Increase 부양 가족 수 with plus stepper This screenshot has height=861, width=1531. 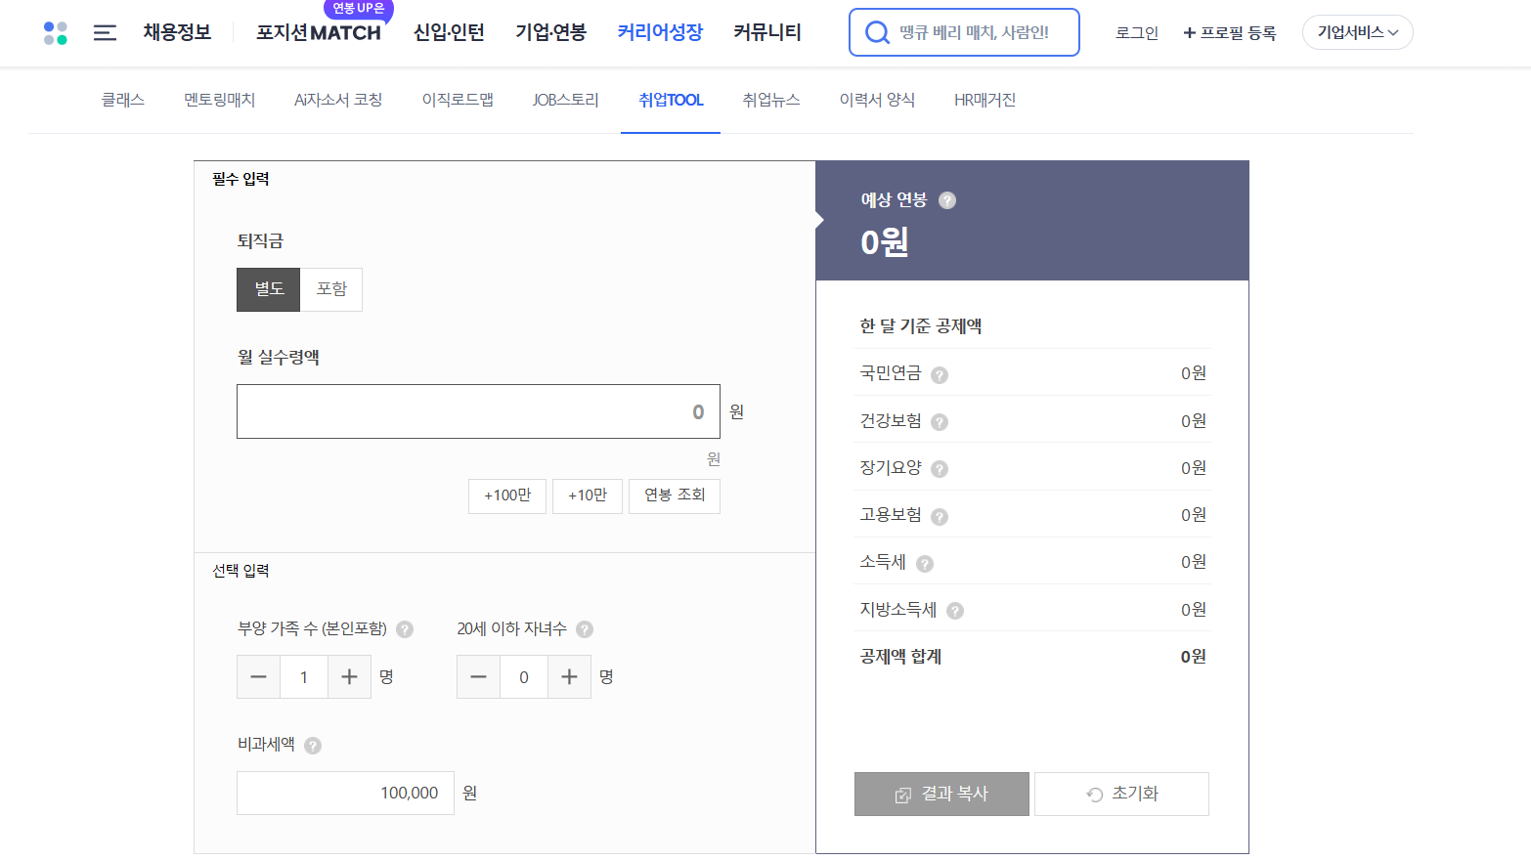point(349,676)
